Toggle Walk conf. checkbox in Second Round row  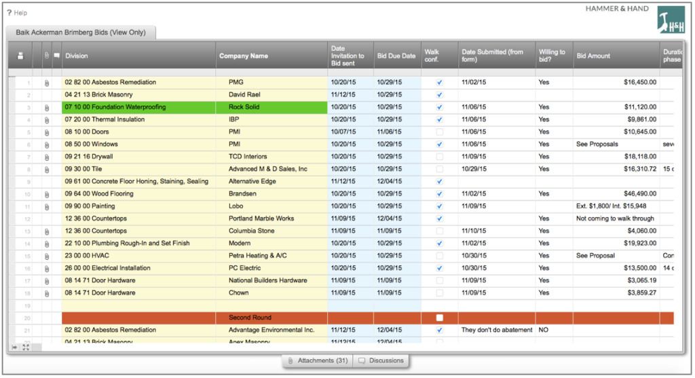pos(439,318)
